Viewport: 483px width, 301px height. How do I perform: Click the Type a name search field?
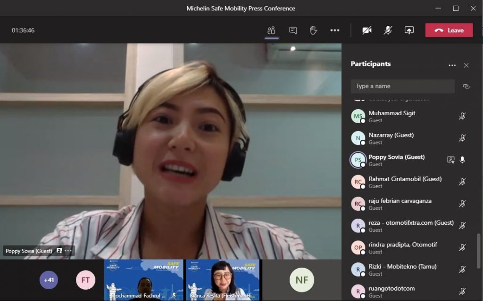click(402, 86)
